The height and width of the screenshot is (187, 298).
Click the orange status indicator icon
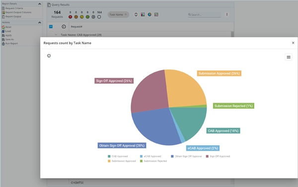(x=76, y=17)
